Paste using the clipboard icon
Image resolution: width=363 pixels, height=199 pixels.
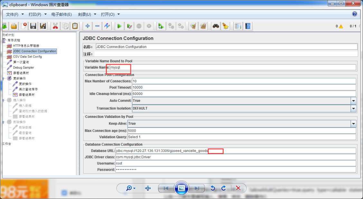click(75, 26)
